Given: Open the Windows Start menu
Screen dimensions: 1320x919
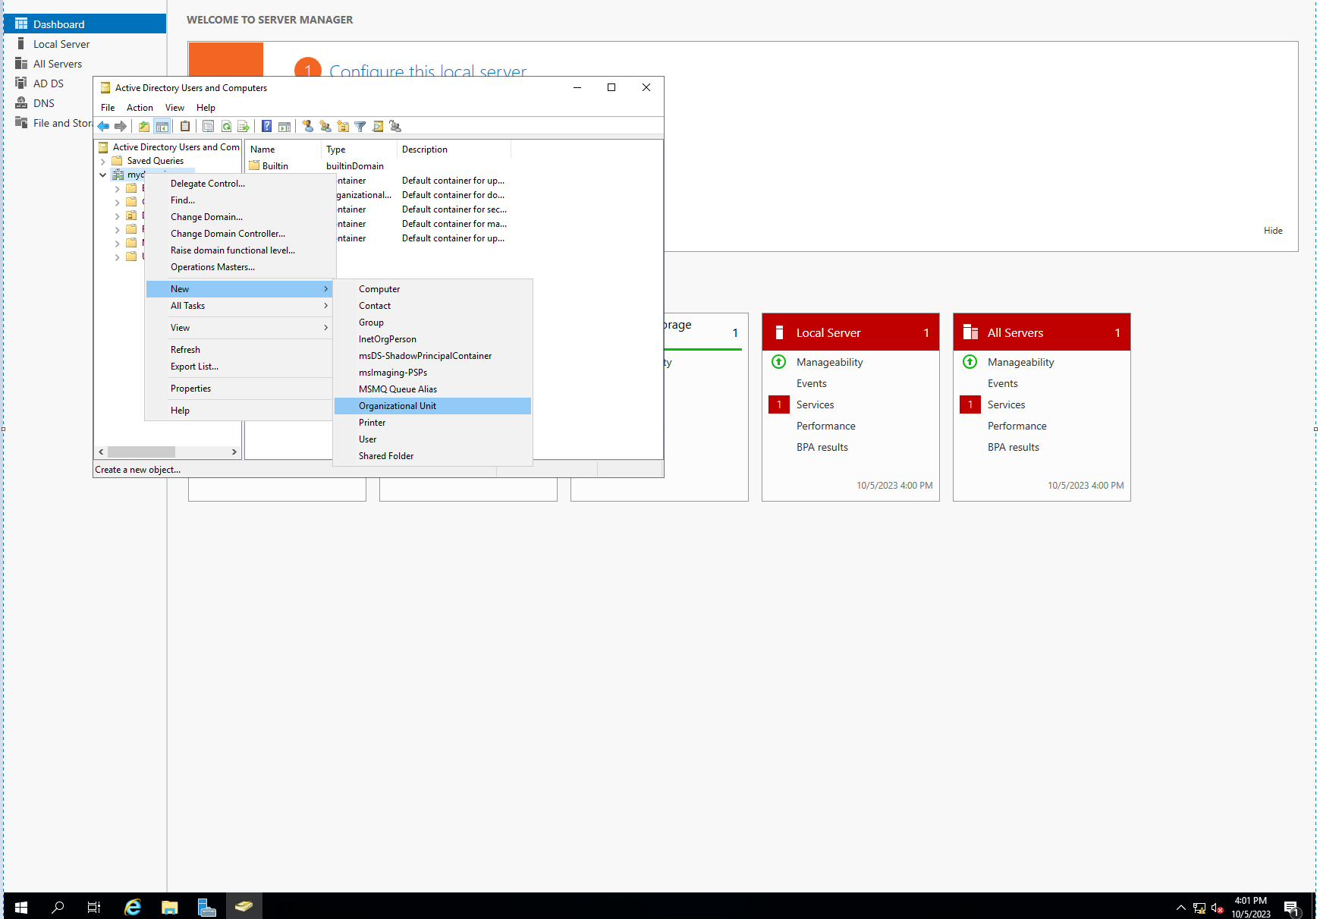Looking at the screenshot, I should (19, 907).
